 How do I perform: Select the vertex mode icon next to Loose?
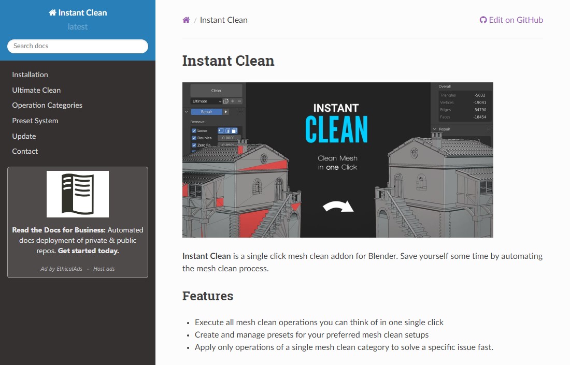click(x=221, y=130)
